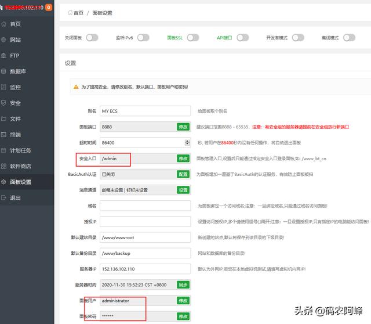Click 修改 button for 面板用户
Image resolution: width=371 pixels, height=324 pixels.
(183, 301)
